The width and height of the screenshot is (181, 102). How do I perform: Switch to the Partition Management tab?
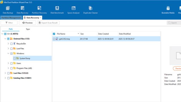point(11,18)
